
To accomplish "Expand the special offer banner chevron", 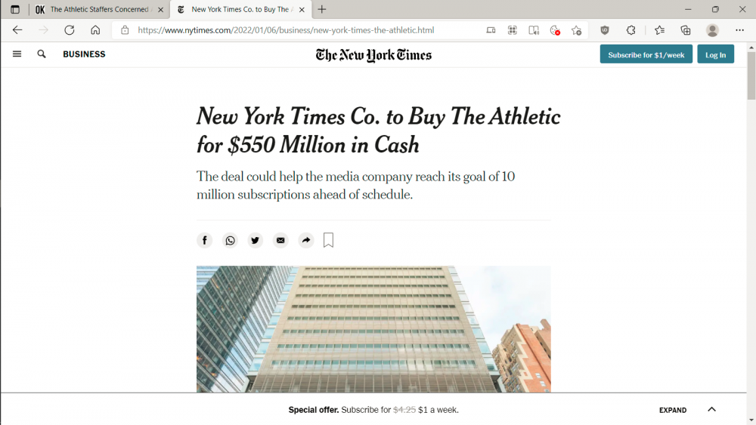I will [x=711, y=409].
